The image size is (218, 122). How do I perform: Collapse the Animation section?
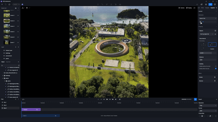216,15
